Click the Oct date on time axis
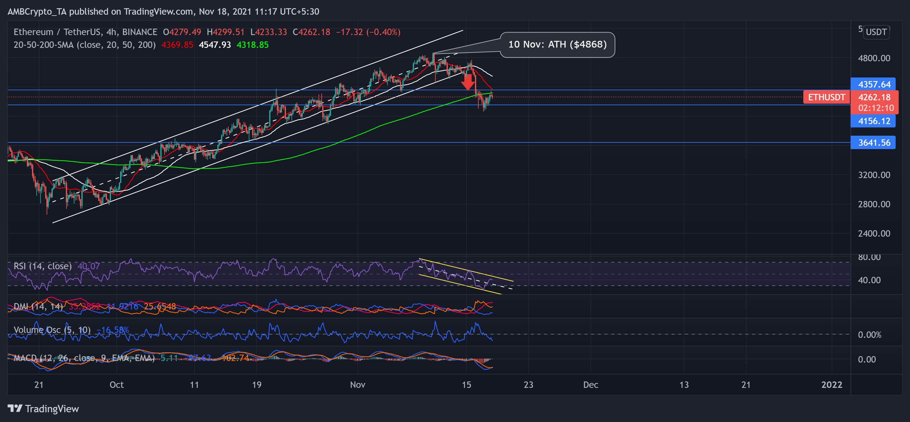 (x=116, y=384)
